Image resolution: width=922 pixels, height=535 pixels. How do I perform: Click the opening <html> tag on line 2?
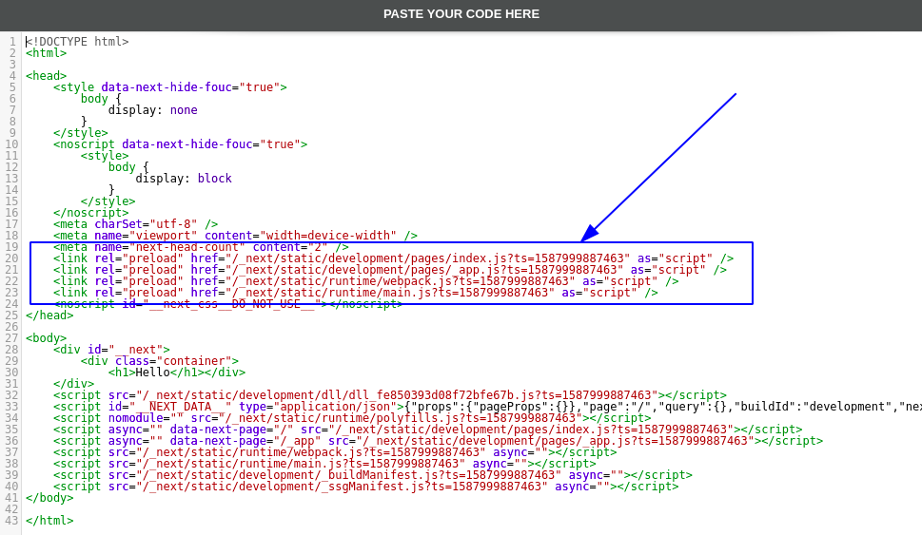tap(46, 53)
